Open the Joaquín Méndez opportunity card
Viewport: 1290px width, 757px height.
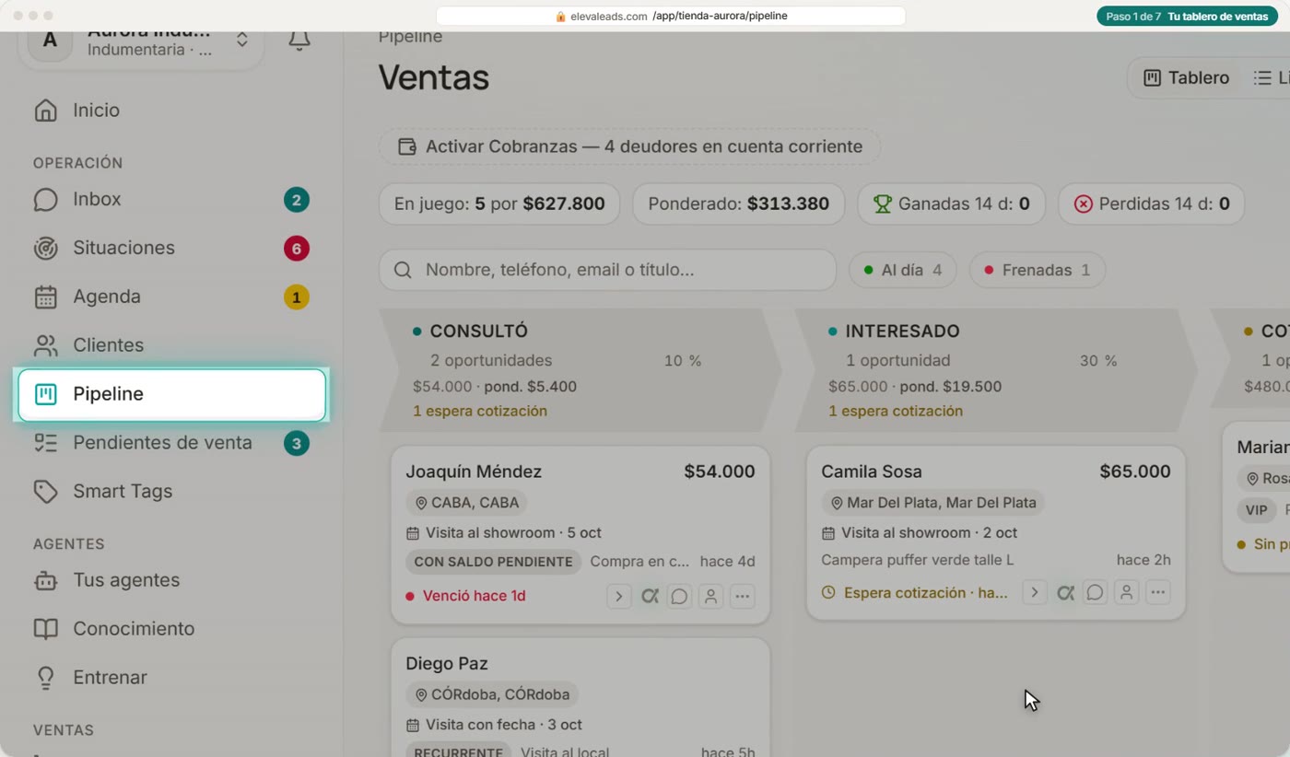tap(580, 535)
